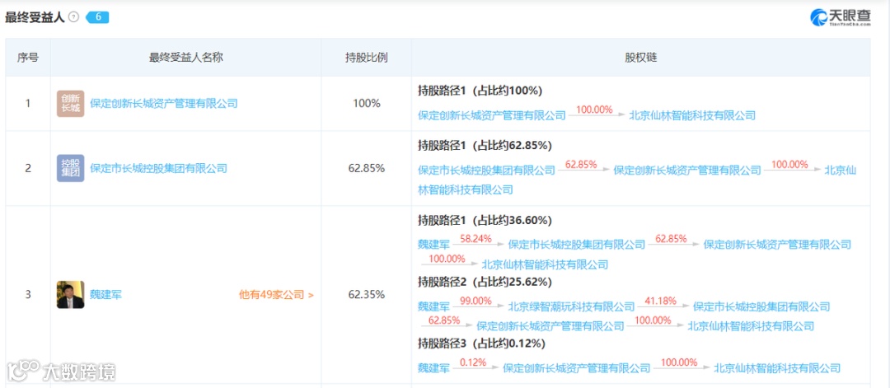Open 保定市长城控股集团有限公司 in the 36.60% path
890x388 pixels.
point(577,245)
